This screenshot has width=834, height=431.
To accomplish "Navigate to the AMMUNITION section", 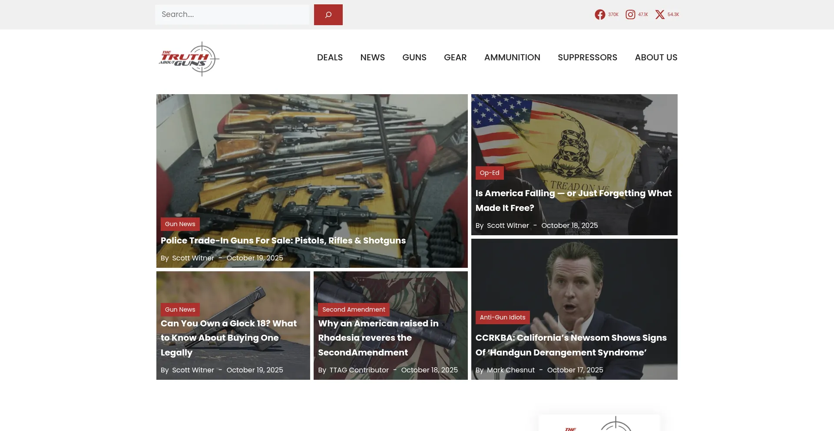I will (512, 58).
